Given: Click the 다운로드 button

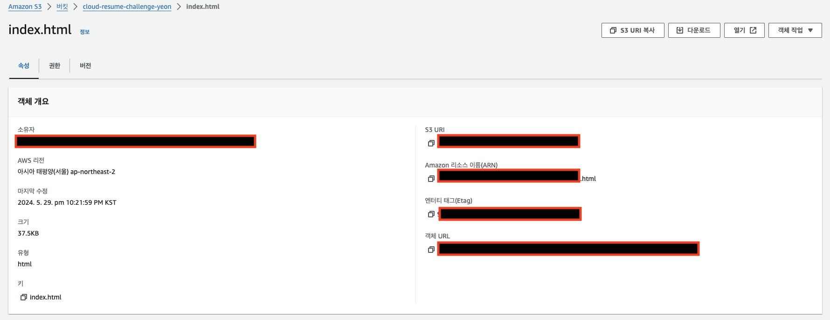Looking at the screenshot, I should 694,30.
